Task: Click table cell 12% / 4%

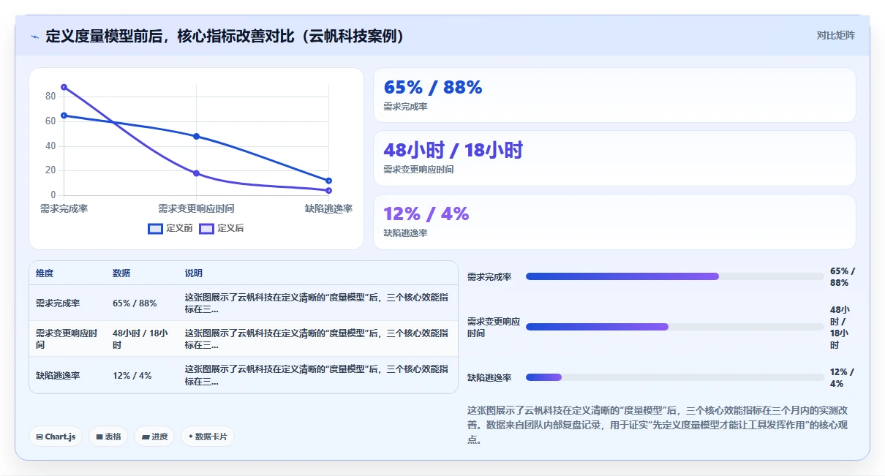Action: [x=132, y=376]
